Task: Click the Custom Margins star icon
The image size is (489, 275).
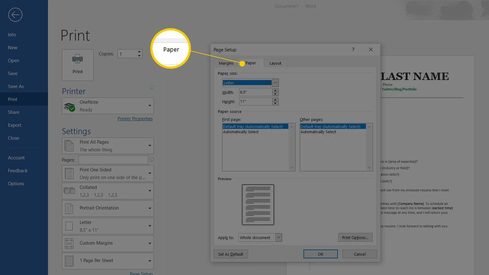Action: click(x=69, y=244)
